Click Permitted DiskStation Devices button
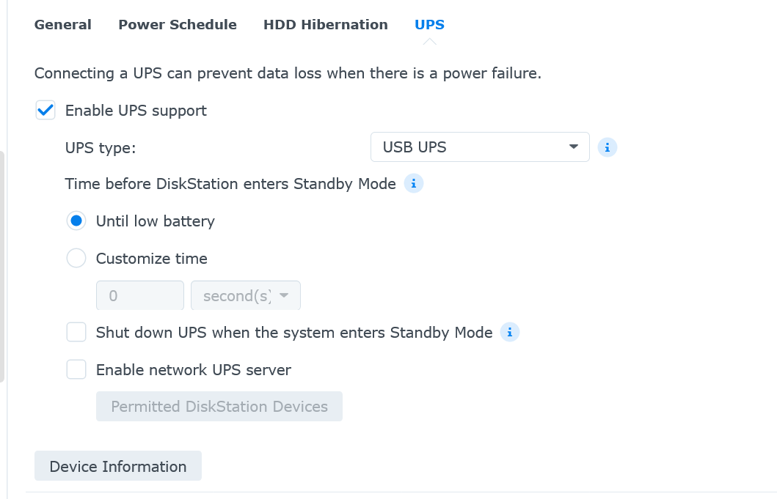 tap(219, 407)
